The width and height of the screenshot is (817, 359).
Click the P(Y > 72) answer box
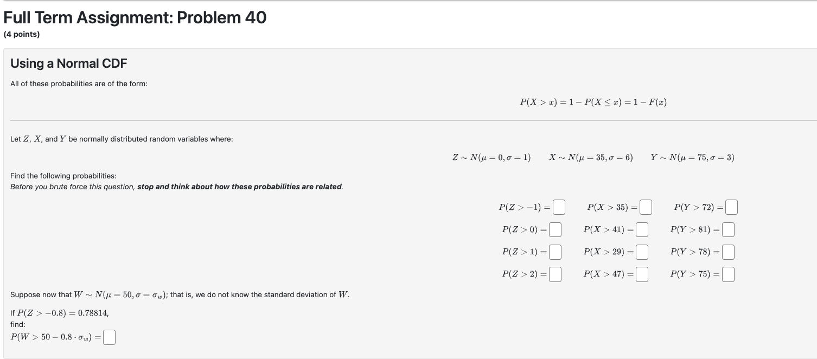point(731,207)
